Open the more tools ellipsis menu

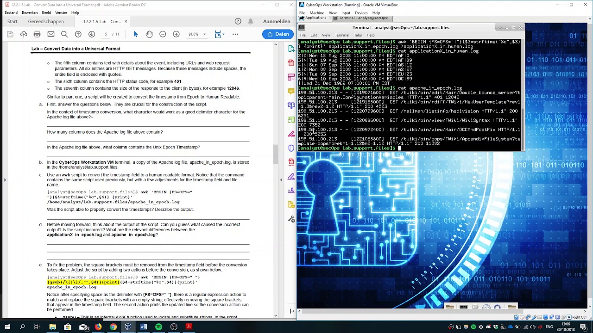[x=235, y=34]
